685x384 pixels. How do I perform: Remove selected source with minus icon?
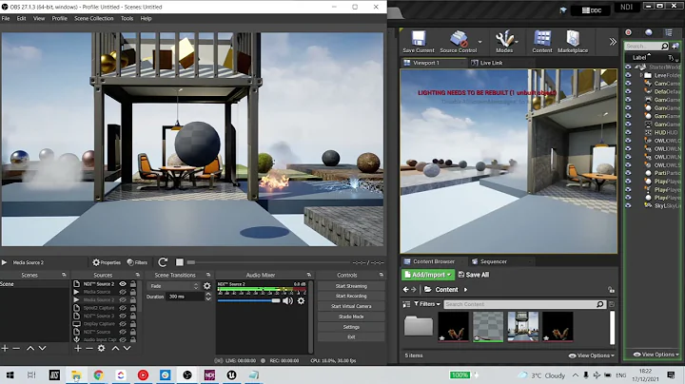89,348
